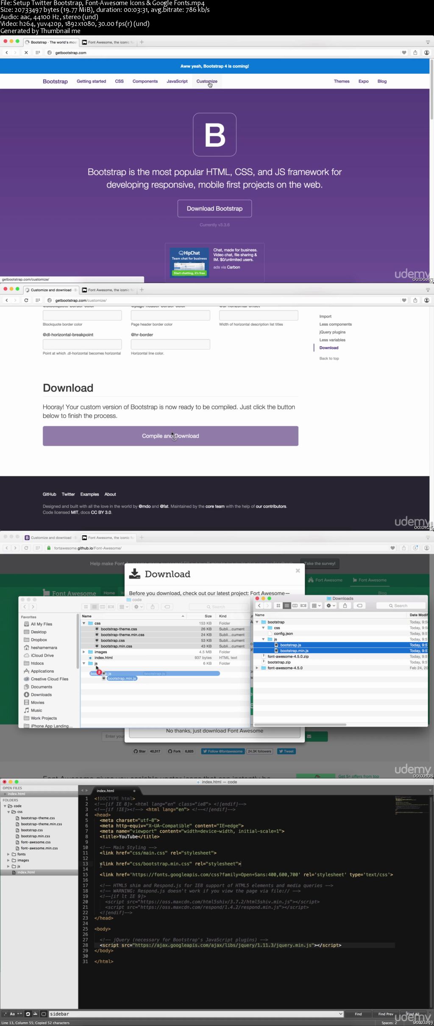Click Search field in Downloads Finder window
Image resolution: width=434 pixels, height=1026 pixels.
click(x=401, y=606)
